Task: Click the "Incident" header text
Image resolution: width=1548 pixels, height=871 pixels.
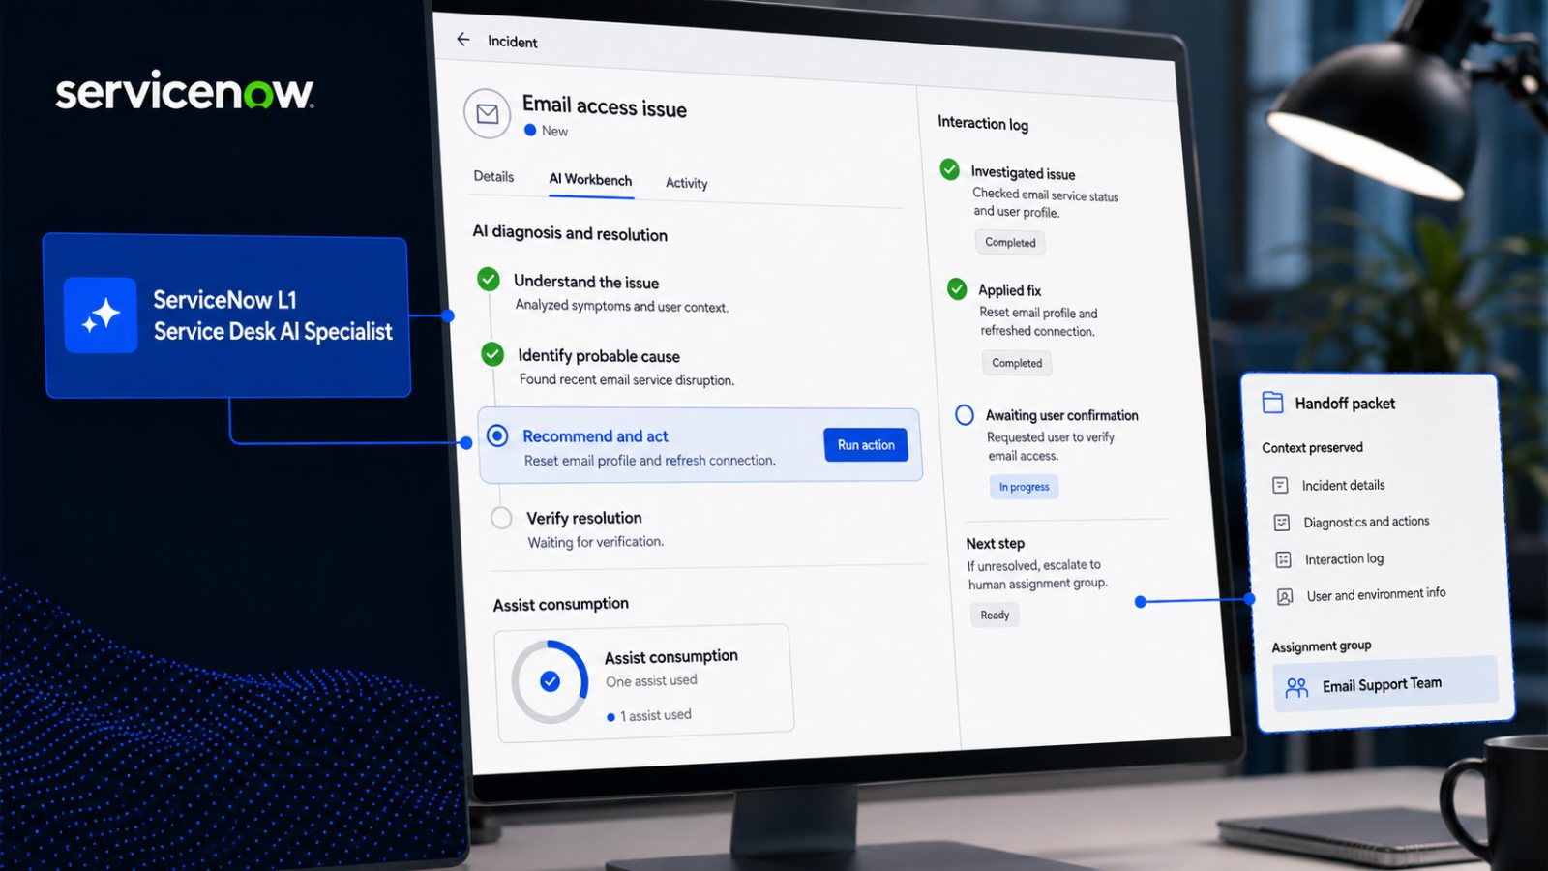Action: pyautogui.click(x=512, y=42)
